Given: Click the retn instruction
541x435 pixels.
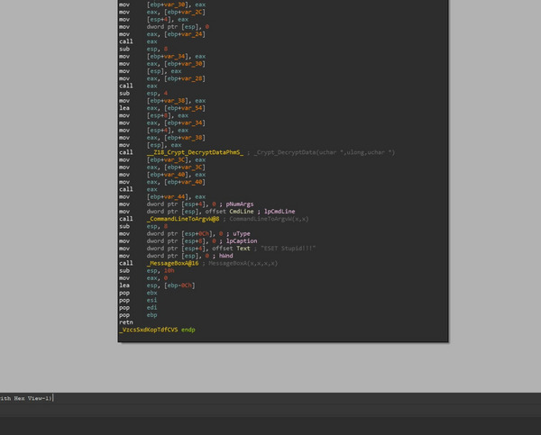Looking at the screenshot, I should tap(124, 322).
